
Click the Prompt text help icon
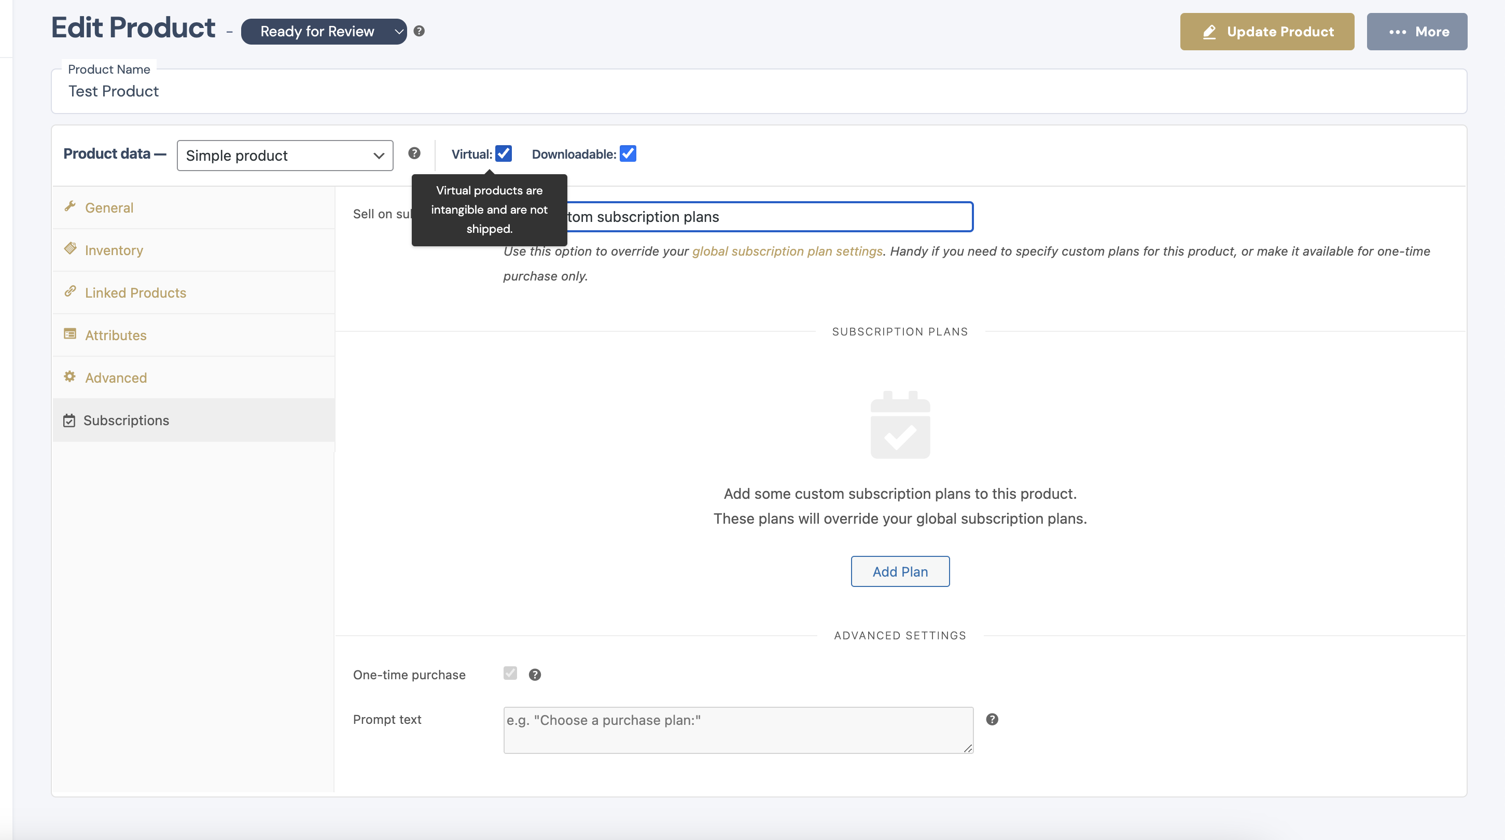point(992,719)
